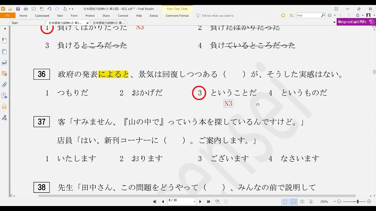
Task: Select the Hand tool in quick access toolbar
Action: coord(65,9)
